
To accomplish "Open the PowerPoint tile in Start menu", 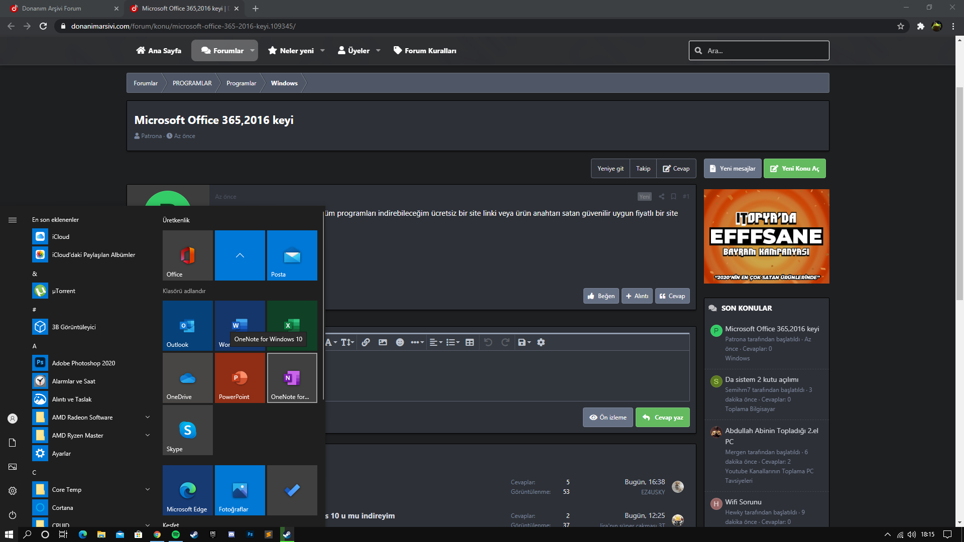I will [239, 377].
